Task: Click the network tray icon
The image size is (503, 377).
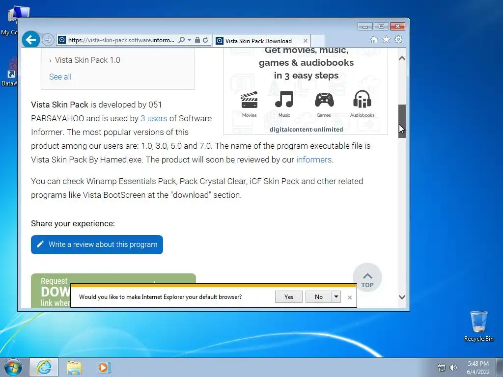Action: [442, 368]
